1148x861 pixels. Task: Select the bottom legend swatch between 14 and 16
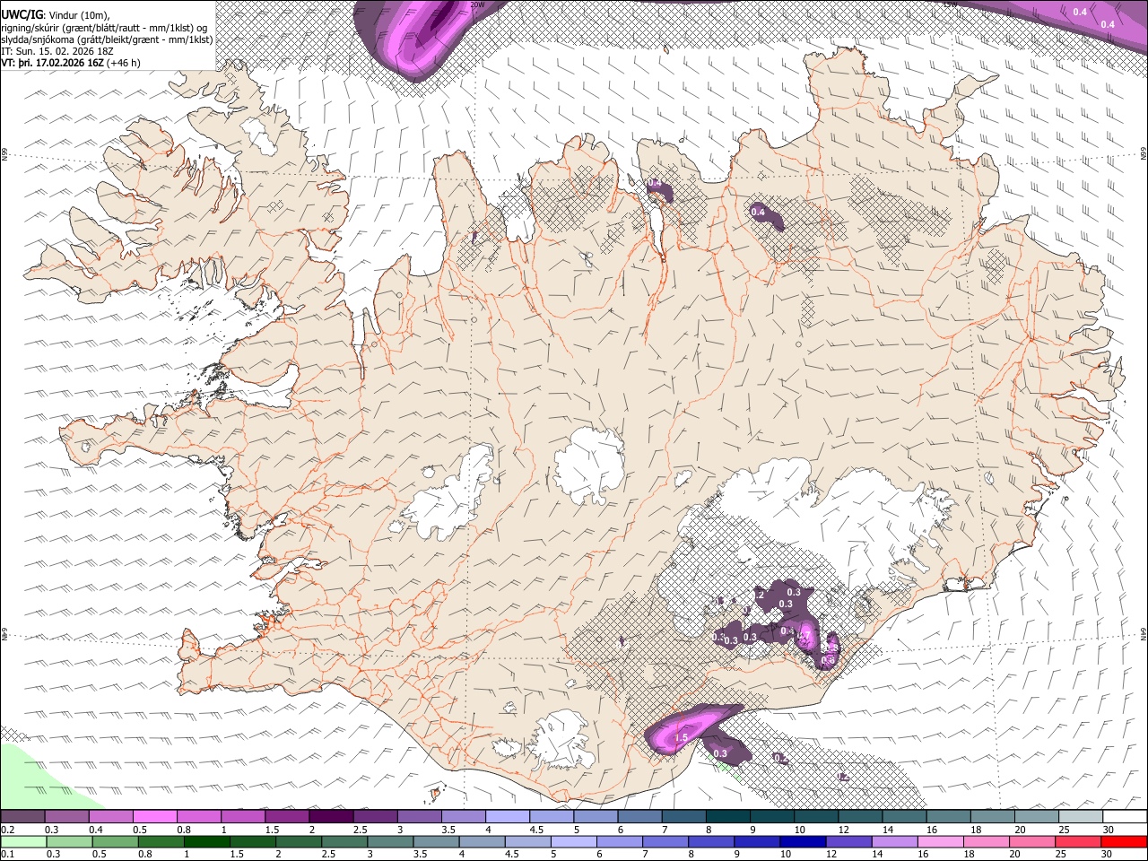tap(894, 841)
